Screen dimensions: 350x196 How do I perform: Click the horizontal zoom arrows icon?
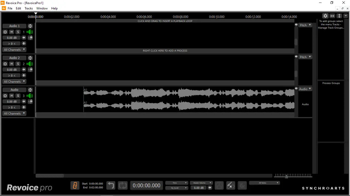[332, 16]
